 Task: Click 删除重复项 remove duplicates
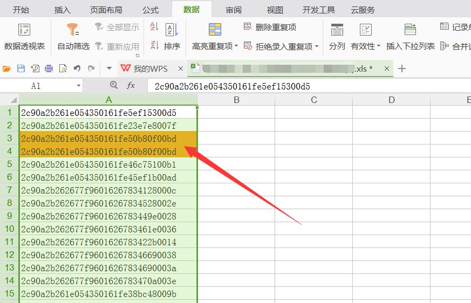point(270,27)
